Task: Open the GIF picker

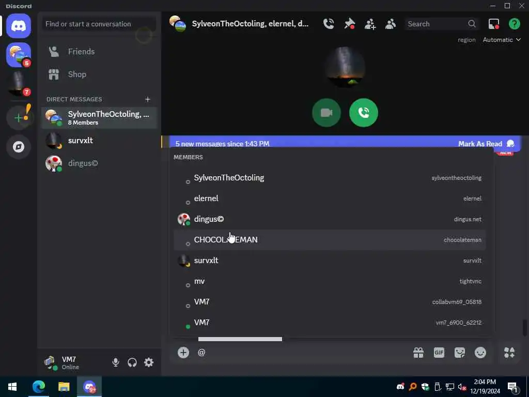Action: click(439, 353)
